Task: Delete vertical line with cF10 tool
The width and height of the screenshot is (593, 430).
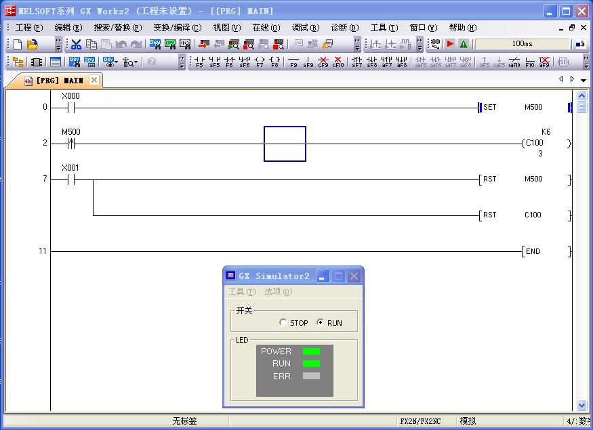Action: point(338,62)
